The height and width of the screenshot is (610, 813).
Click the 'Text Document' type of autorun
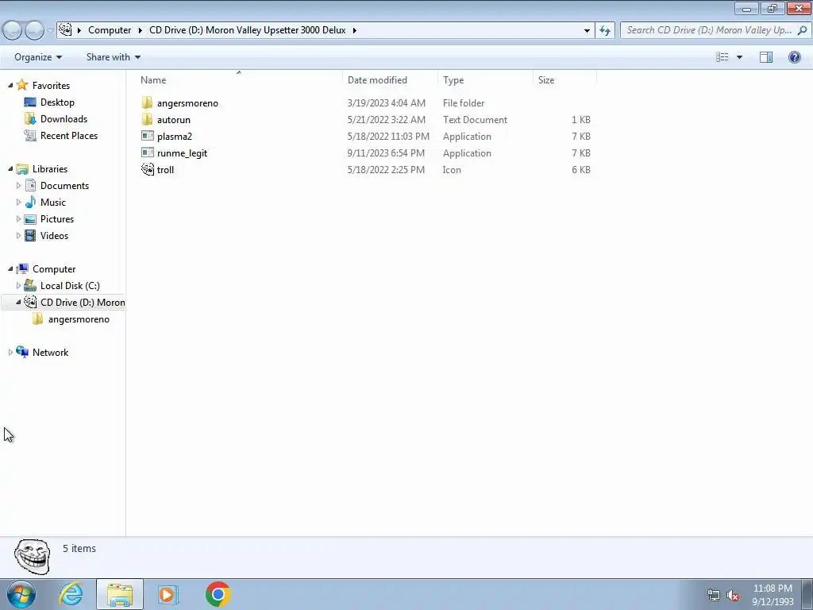[475, 120]
